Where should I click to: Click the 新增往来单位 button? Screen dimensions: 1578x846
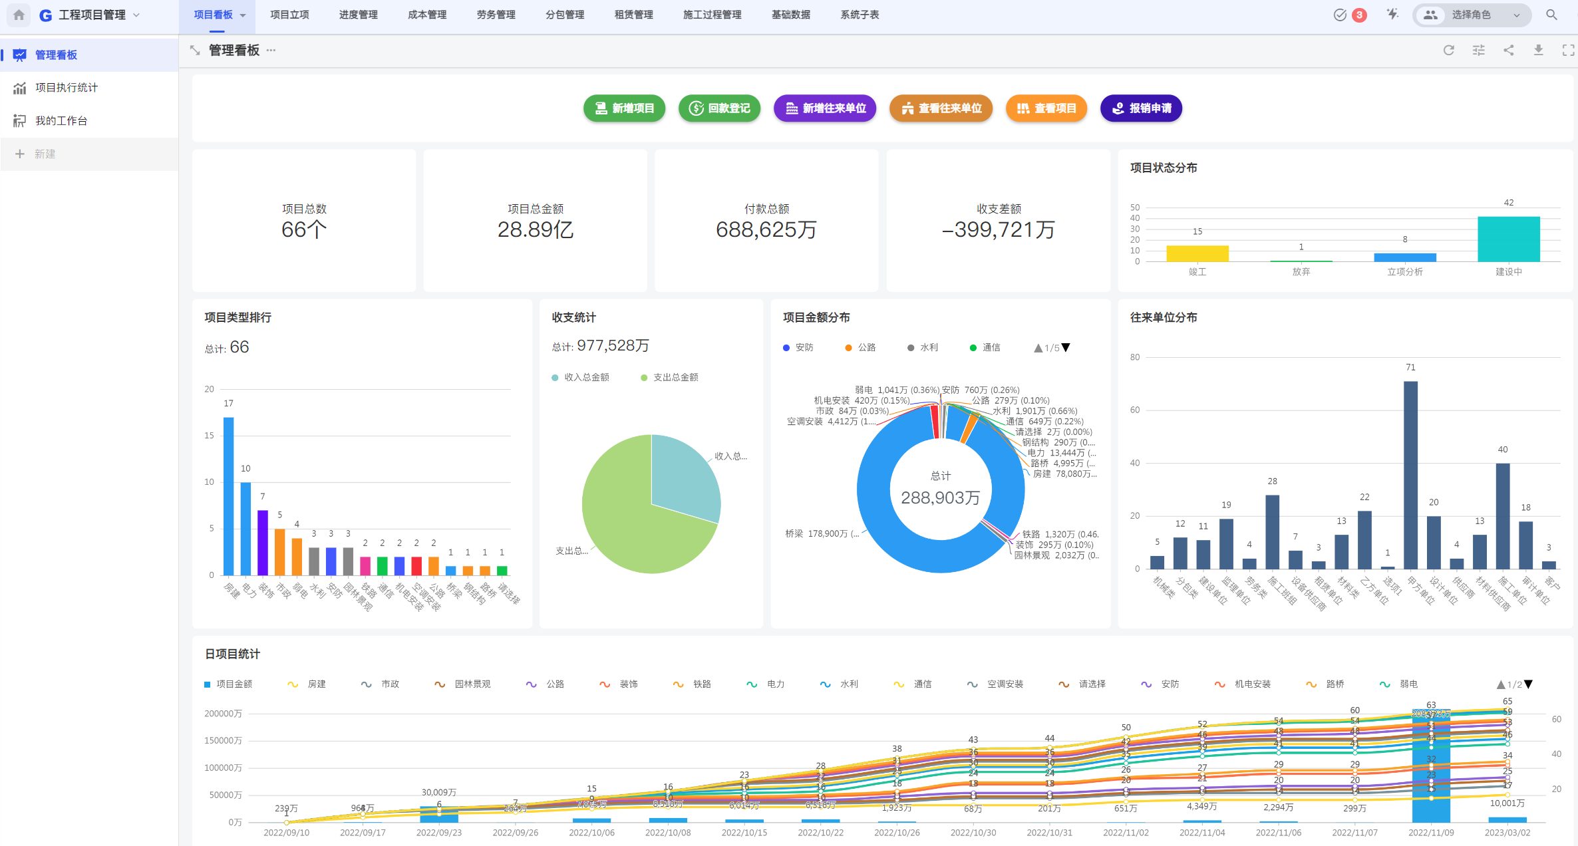[x=825, y=108]
